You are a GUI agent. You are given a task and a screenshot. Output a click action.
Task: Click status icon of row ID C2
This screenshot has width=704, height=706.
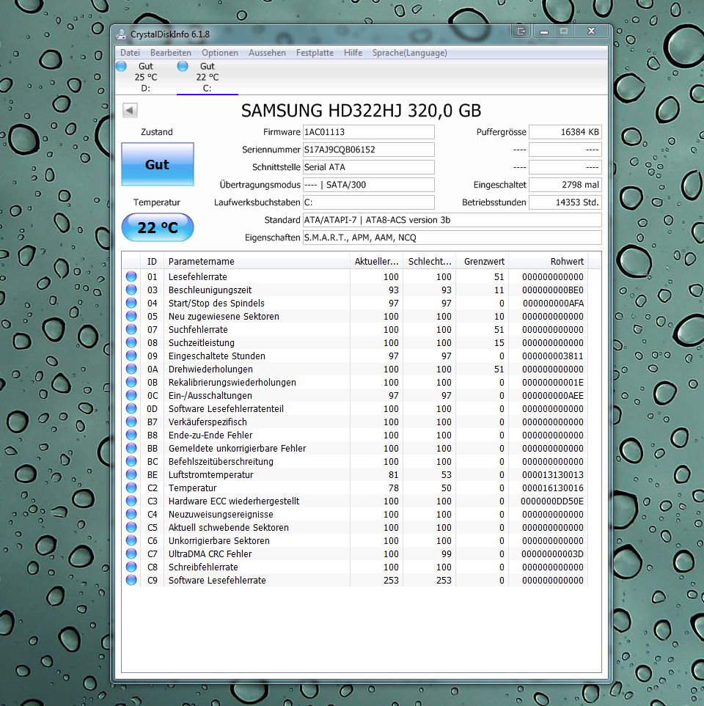point(131,488)
